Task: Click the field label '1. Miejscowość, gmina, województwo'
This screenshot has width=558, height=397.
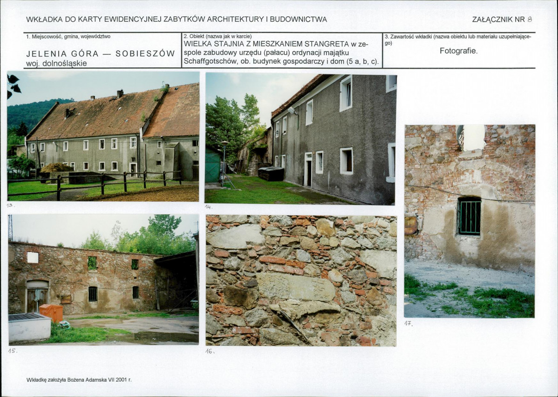Action: click(x=68, y=36)
